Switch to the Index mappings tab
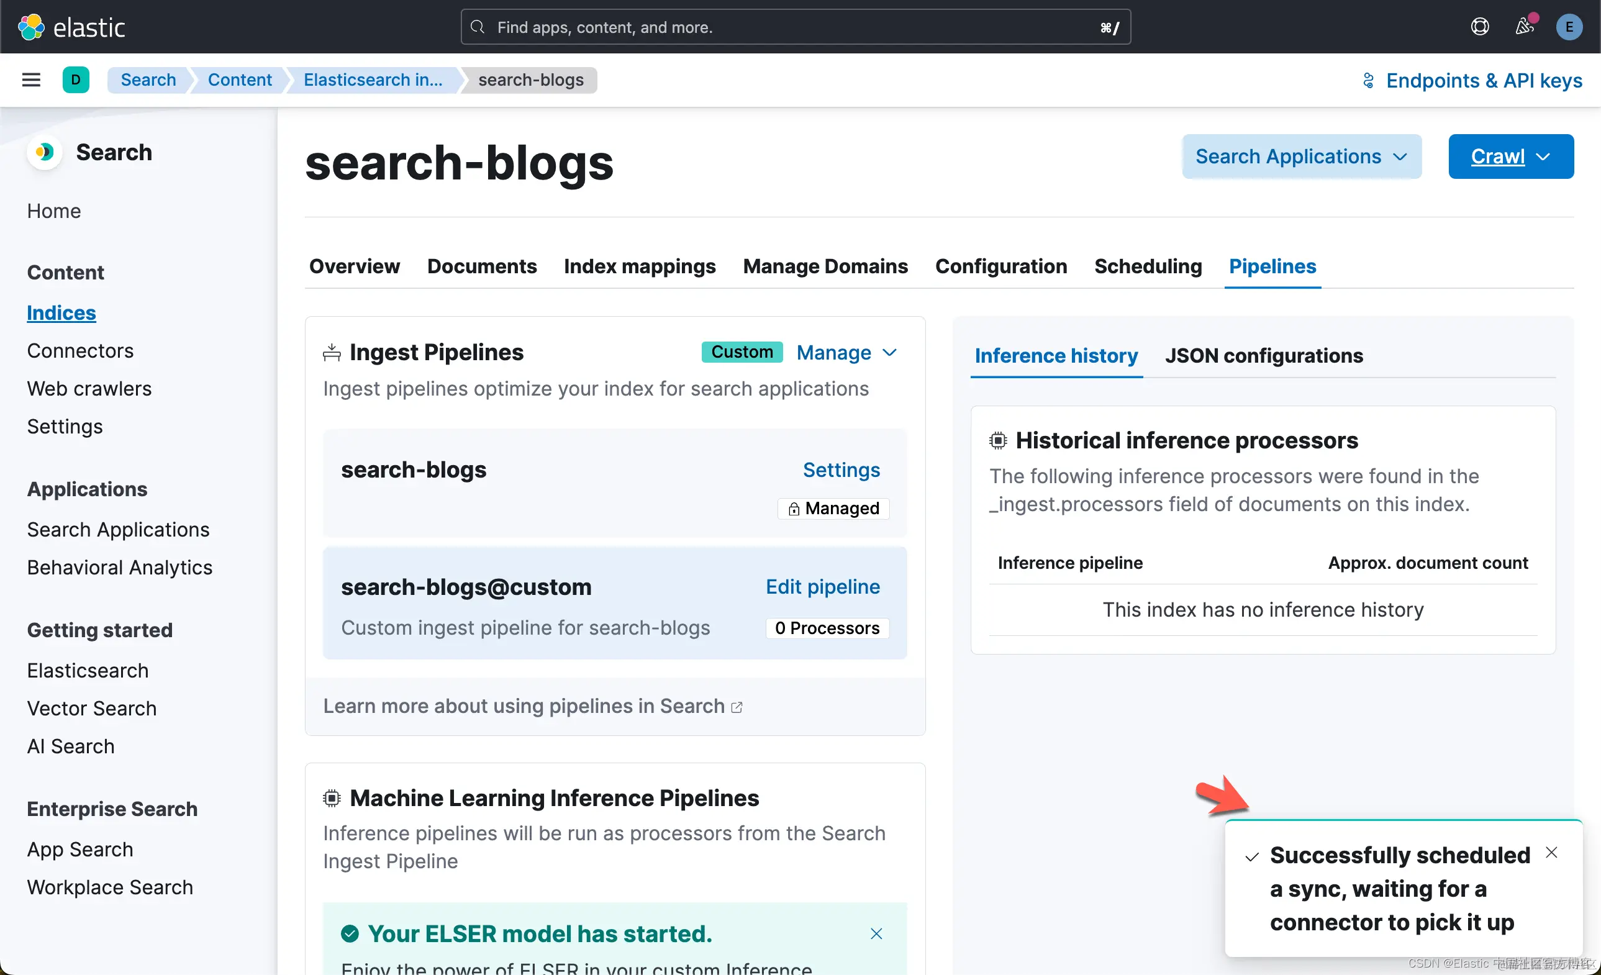1601x975 pixels. (x=640, y=266)
